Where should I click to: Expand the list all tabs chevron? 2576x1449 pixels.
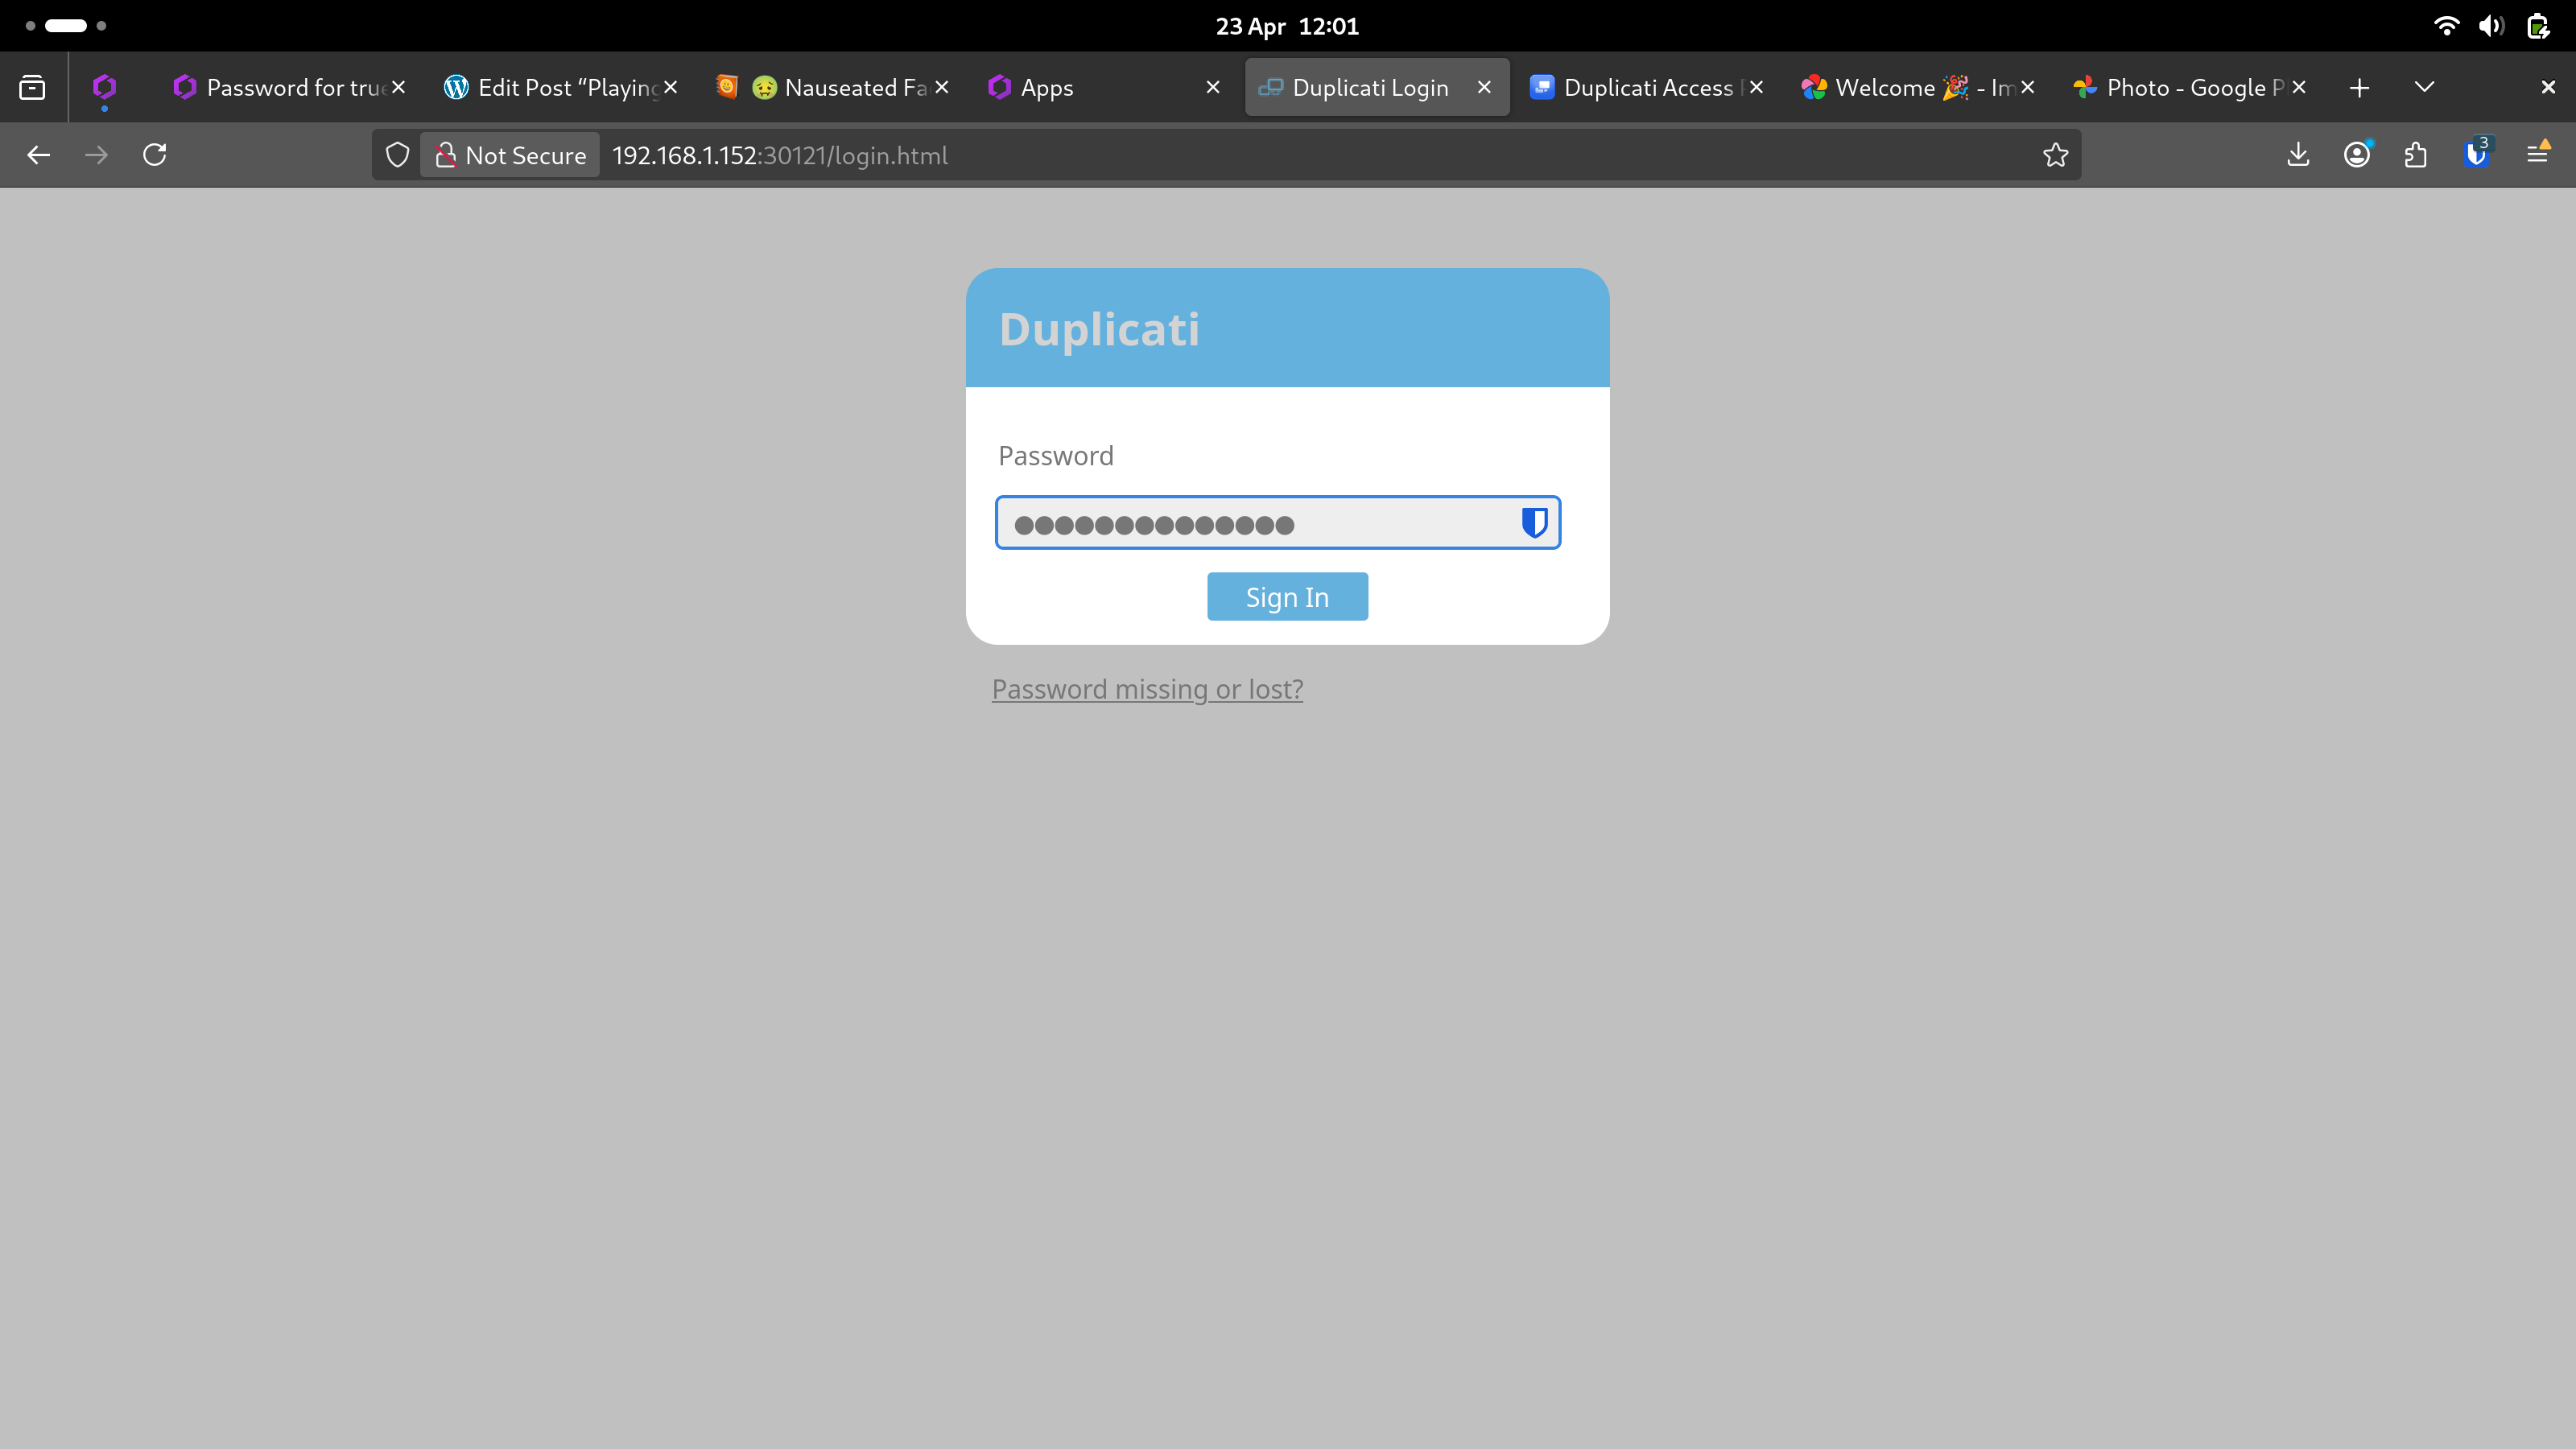2424,88
